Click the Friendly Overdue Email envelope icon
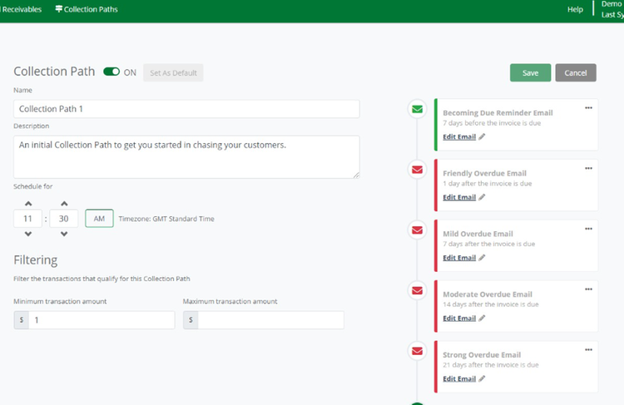Viewport: 624px width, 405px height. coord(417,170)
